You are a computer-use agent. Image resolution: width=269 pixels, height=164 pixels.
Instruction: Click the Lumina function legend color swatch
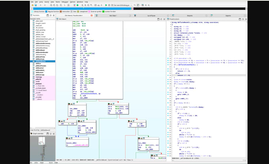pos(103,11)
